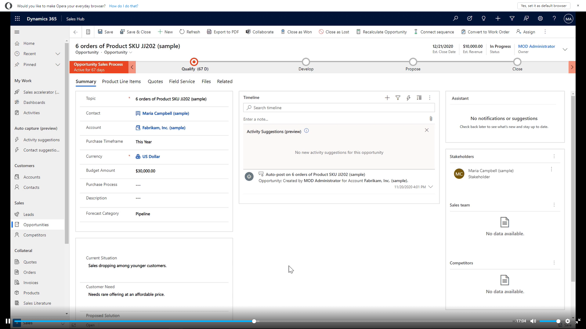Image resolution: width=586 pixels, height=329 pixels.
Task: Open the timeline filter funnel
Action: click(398, 98)
